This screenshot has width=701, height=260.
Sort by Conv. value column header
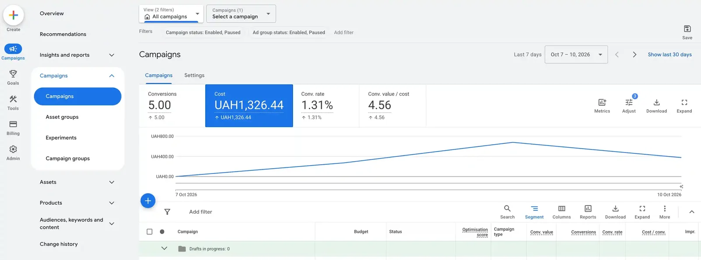click(542, 232)
